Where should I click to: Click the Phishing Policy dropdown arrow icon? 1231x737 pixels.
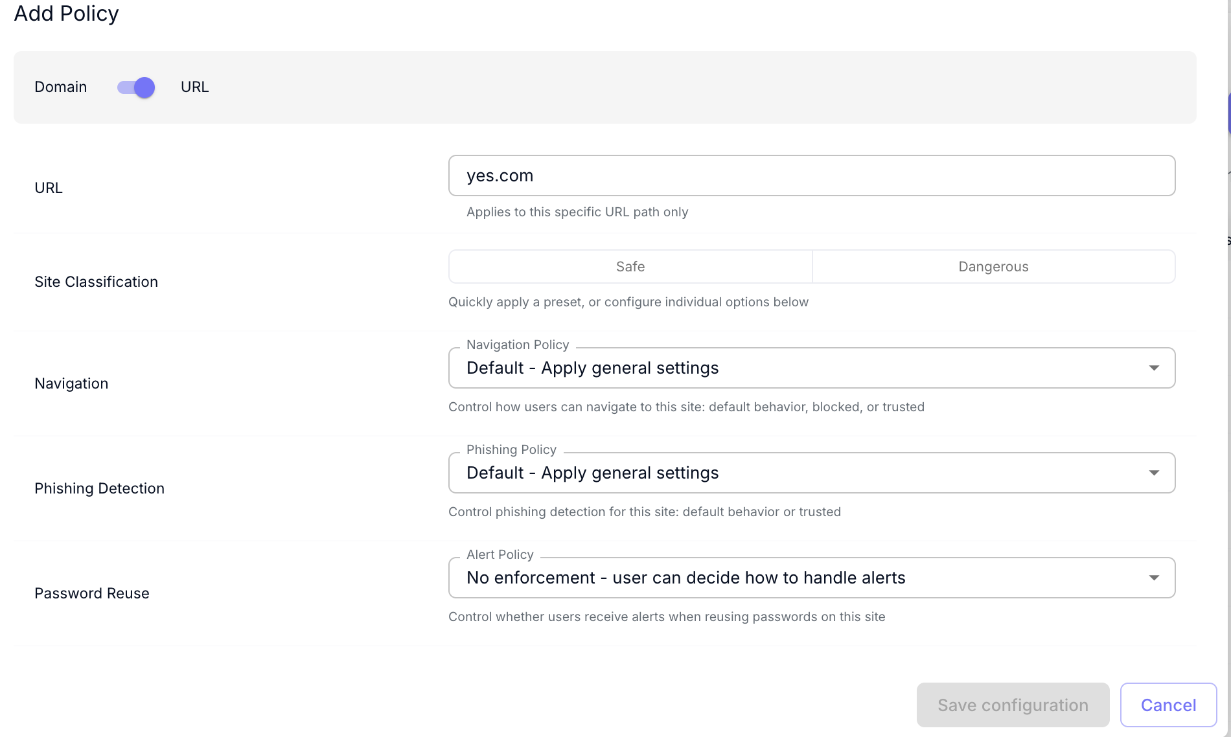pyautogui.click(x=1154, y=473)
